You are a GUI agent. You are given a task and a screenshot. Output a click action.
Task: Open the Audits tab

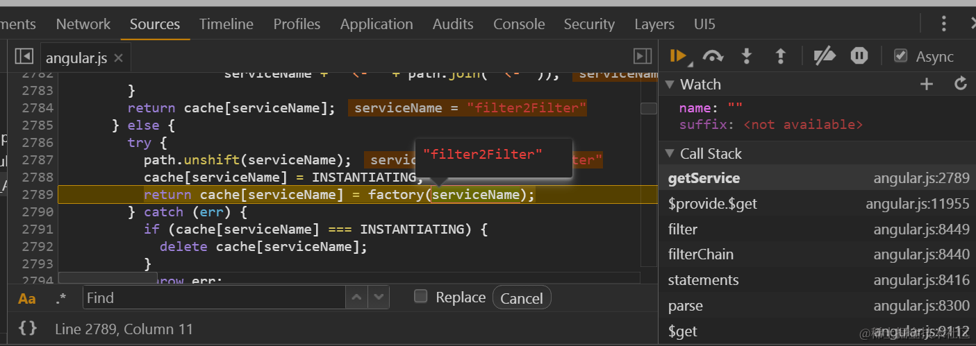coord(453,24)
